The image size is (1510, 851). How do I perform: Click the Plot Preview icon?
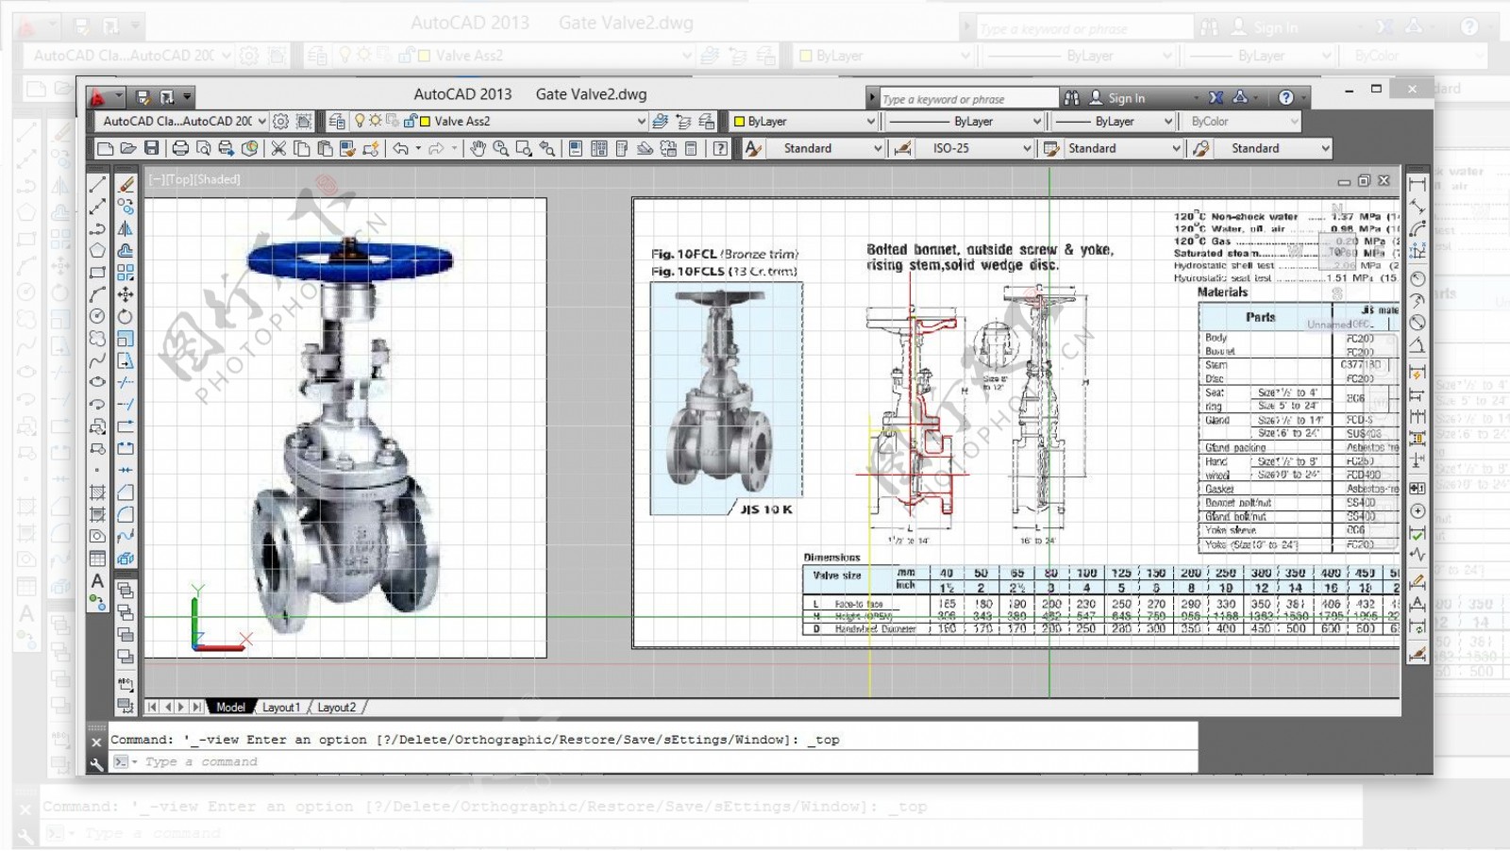coord(203,148)
